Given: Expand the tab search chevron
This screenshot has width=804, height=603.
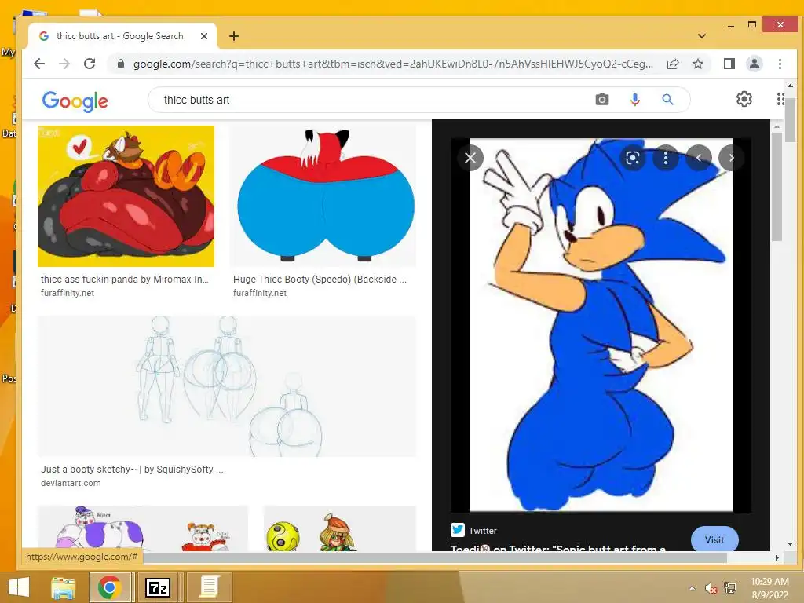Looking at the screenshot, I should [x=701, y=36].
